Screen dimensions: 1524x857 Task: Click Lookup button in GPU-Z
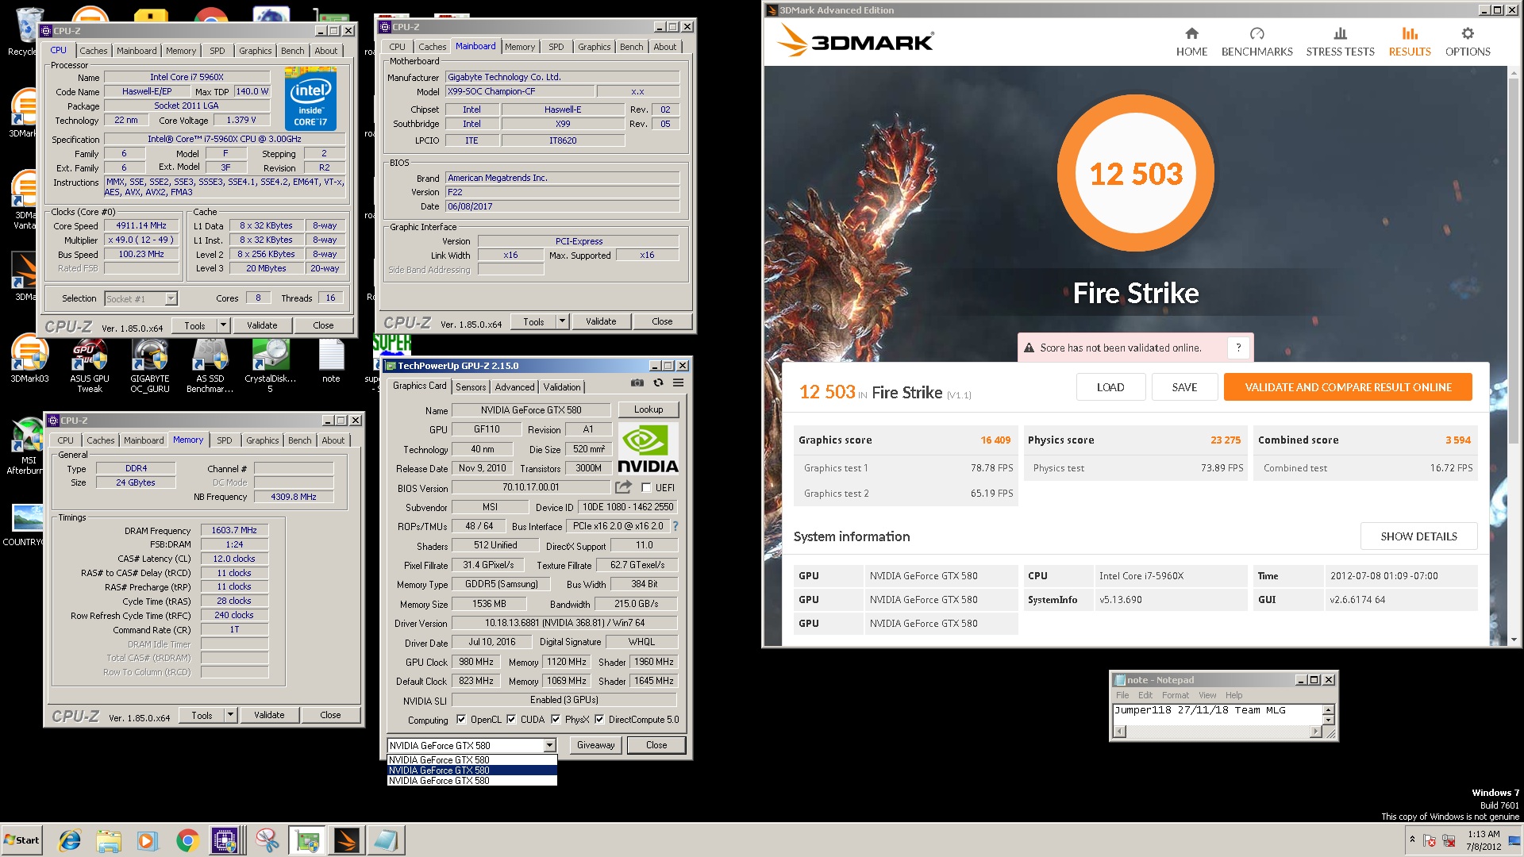tap(648, 409)
